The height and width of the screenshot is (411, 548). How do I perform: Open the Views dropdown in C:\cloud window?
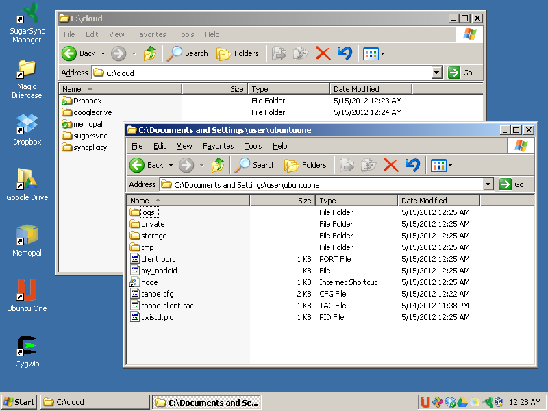click(x=383, y=54)
